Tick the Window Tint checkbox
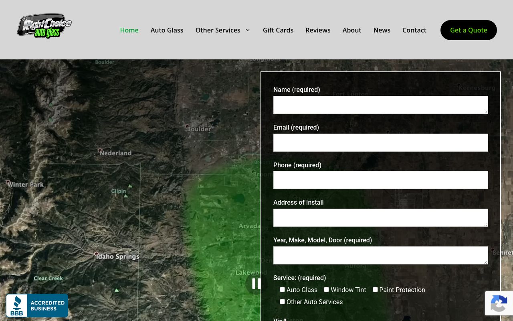The height and width of the screenshot is (321, 513). (326, 289)
